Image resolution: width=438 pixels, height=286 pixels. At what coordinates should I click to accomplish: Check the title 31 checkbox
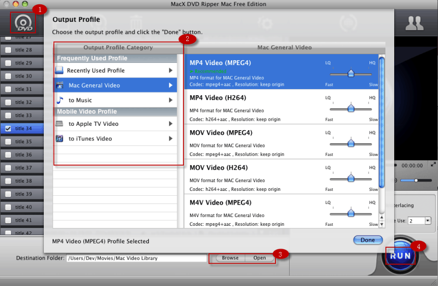click(8, 89)
